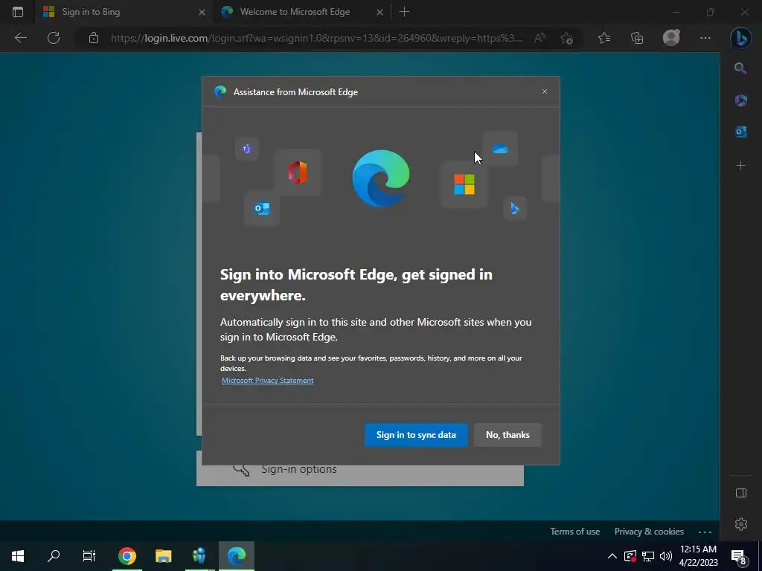
Task: Close the Sign in to Bing tab
Action: (x=202, y=12)
